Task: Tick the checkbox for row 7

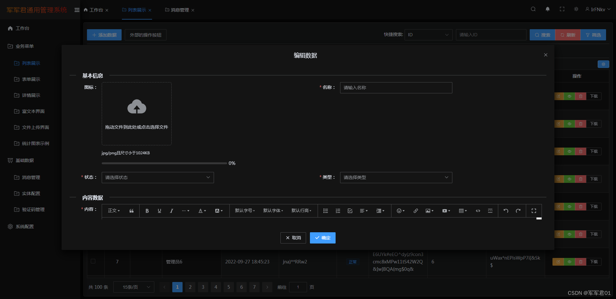Action: pyautogui.click(x=93, y=261)
